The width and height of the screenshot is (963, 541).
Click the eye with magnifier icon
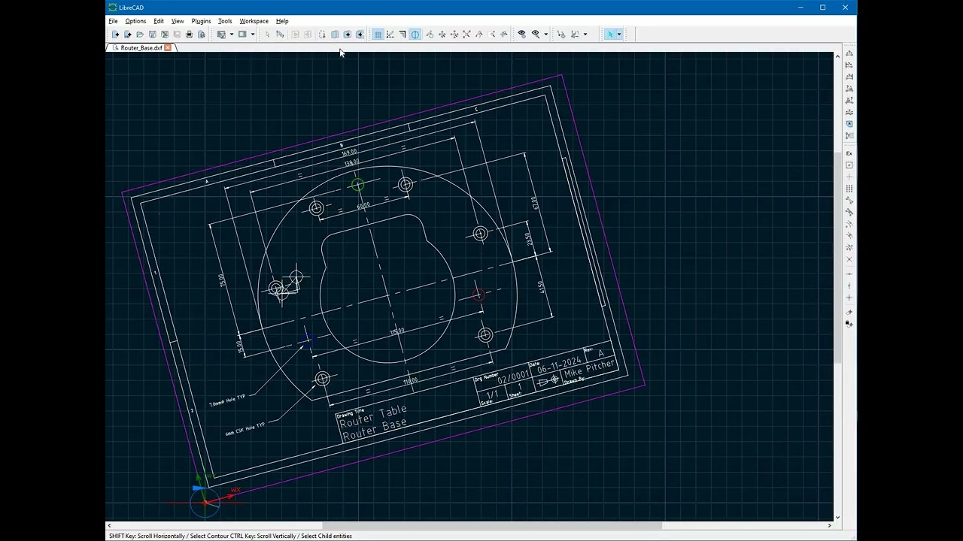coord(536,34)
